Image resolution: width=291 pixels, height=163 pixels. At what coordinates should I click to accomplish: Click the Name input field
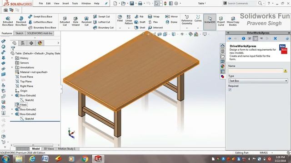tap(256, 71)
